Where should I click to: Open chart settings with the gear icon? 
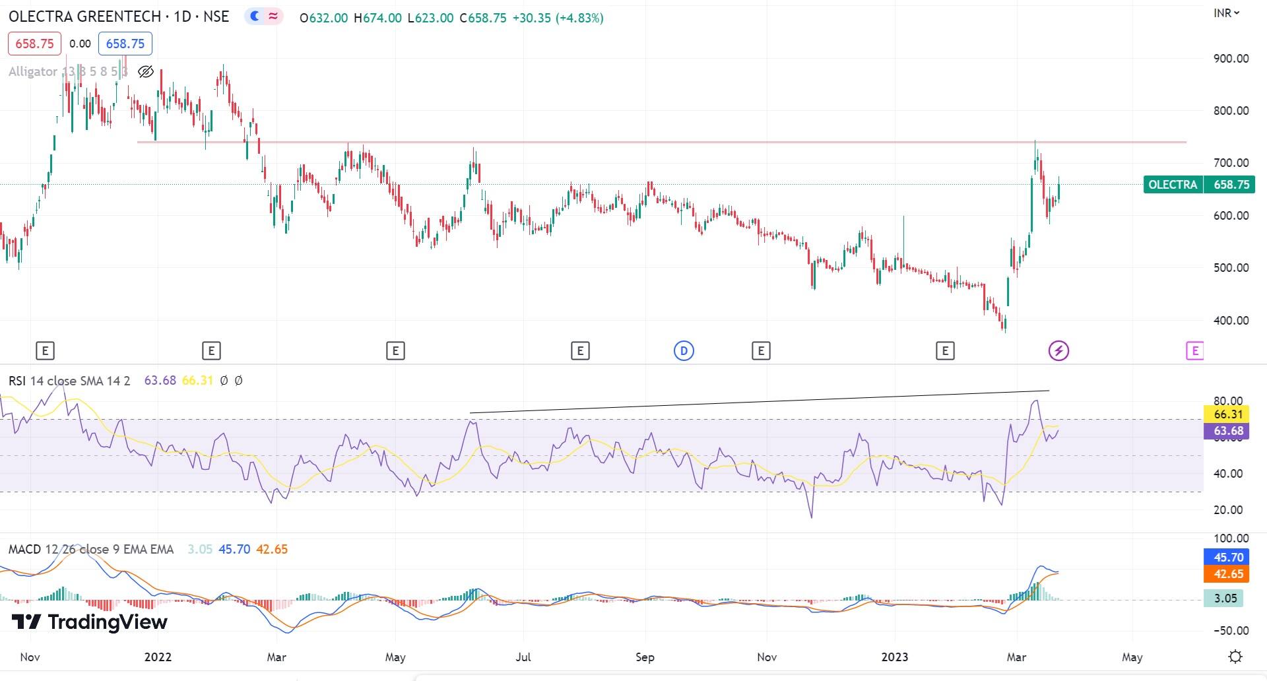tap(1235, 657)
